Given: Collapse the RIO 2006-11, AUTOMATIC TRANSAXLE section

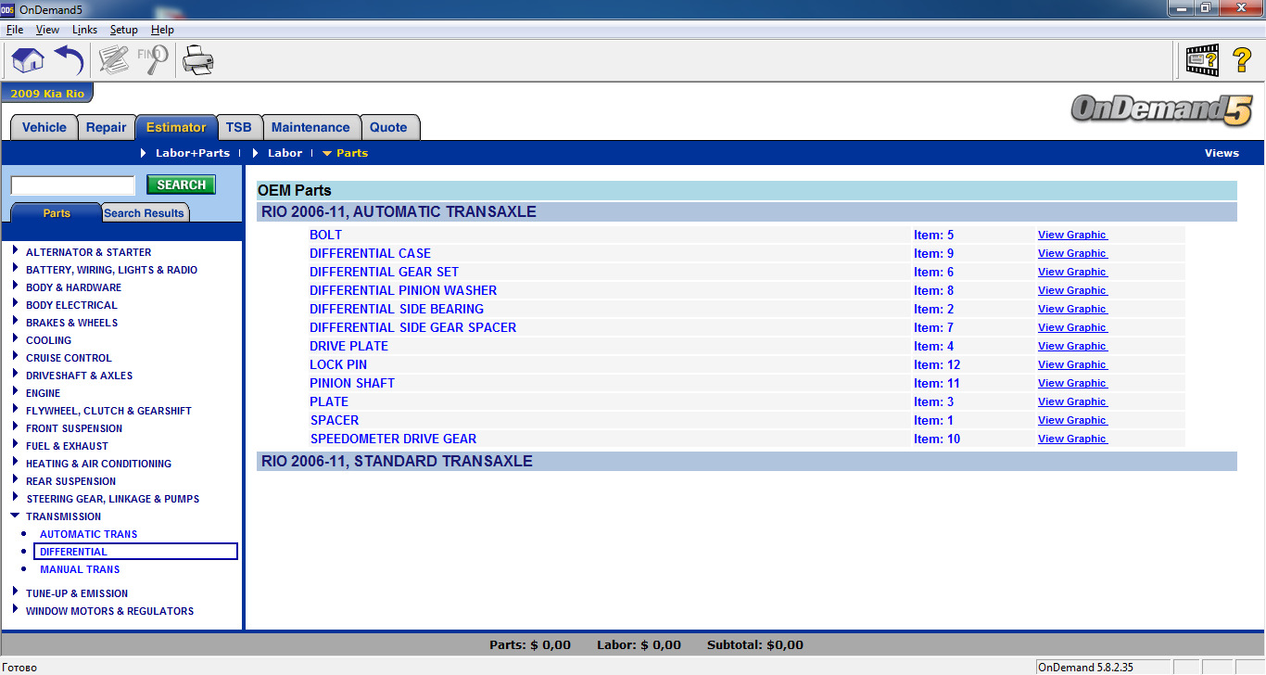Looking at the screenshot, I should 746,211.
